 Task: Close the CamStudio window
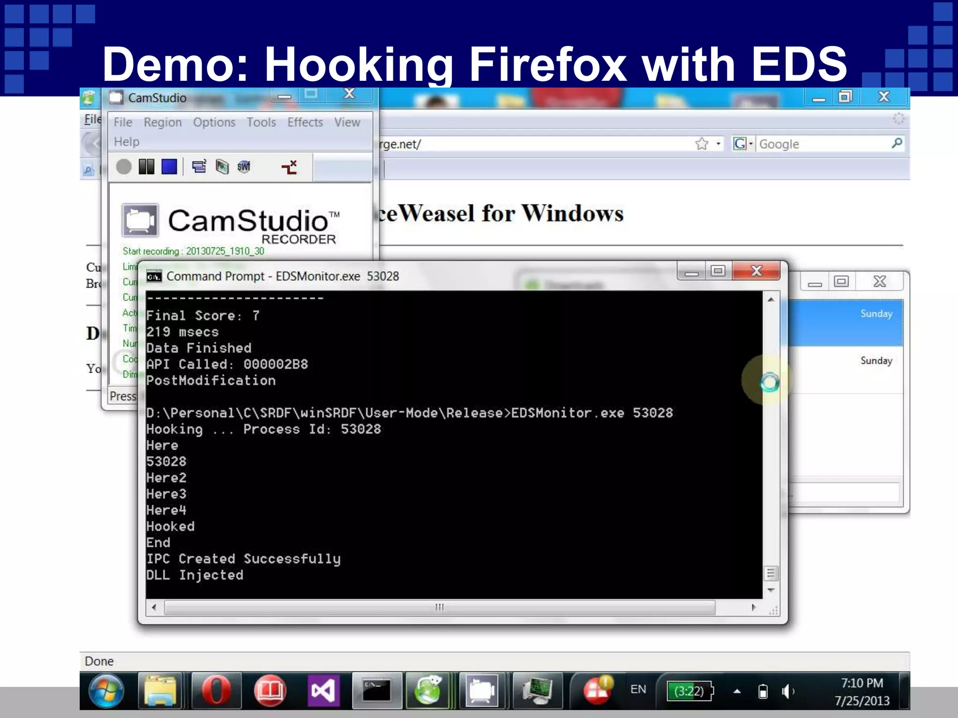click(349, 94)
